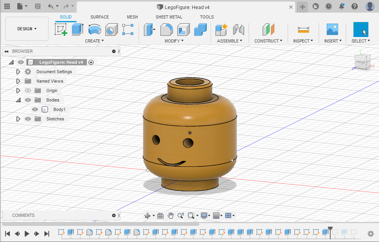Screen dimensions: 379x242
Task: Jump to timeline beginning
Action: coord(7,233)
